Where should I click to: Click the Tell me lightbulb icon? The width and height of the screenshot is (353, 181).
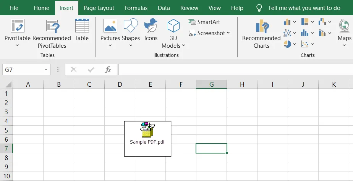coord(259,8)
